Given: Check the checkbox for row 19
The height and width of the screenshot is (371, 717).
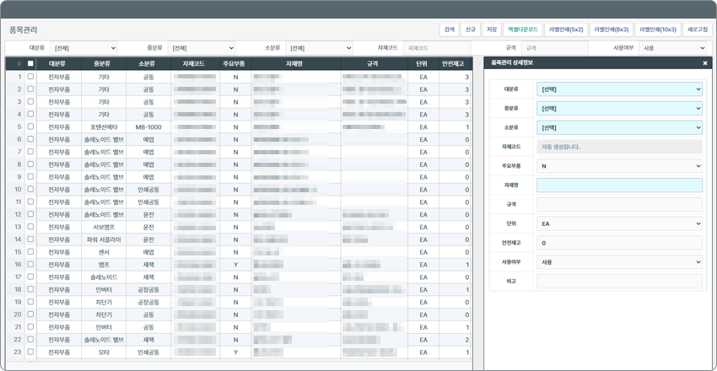Looking at the screenshot, I should tap(30, 302).
